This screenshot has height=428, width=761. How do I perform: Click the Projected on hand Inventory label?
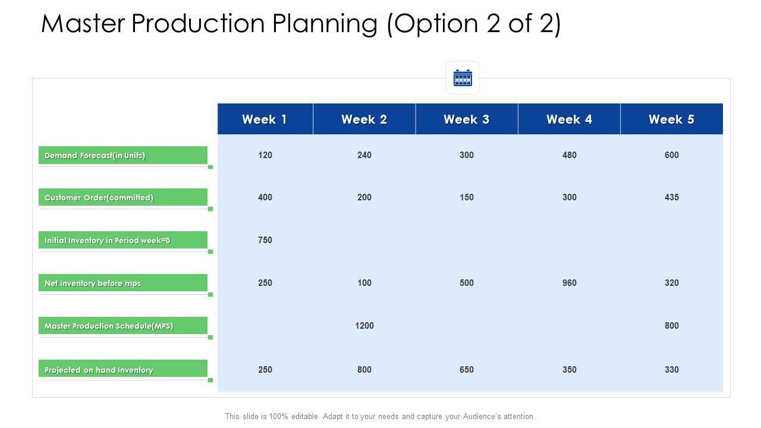(x=99, y=370)
